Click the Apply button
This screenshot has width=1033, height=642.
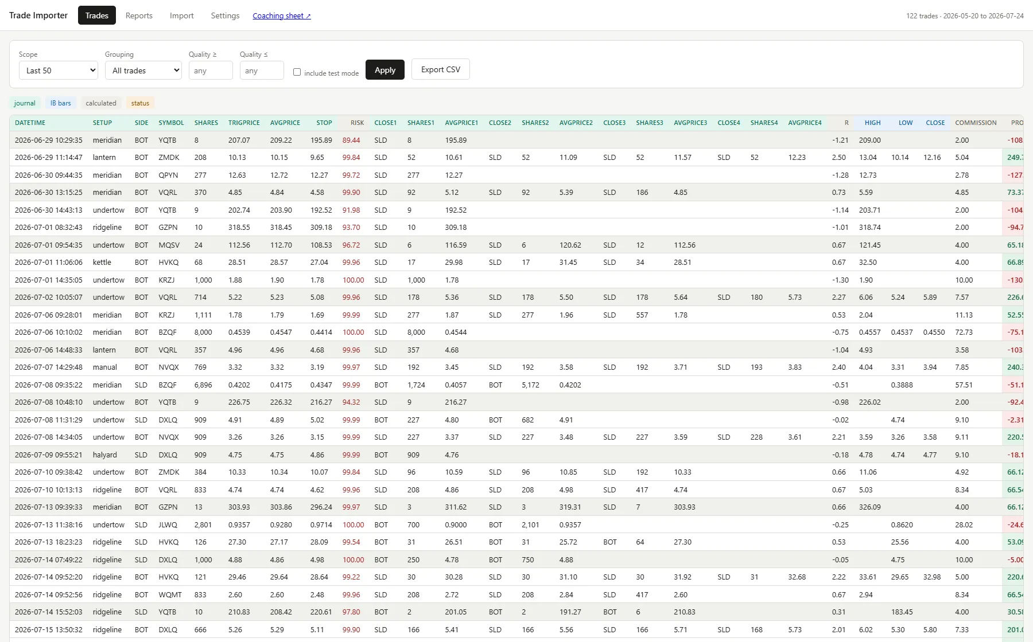[x=385, y=70]
